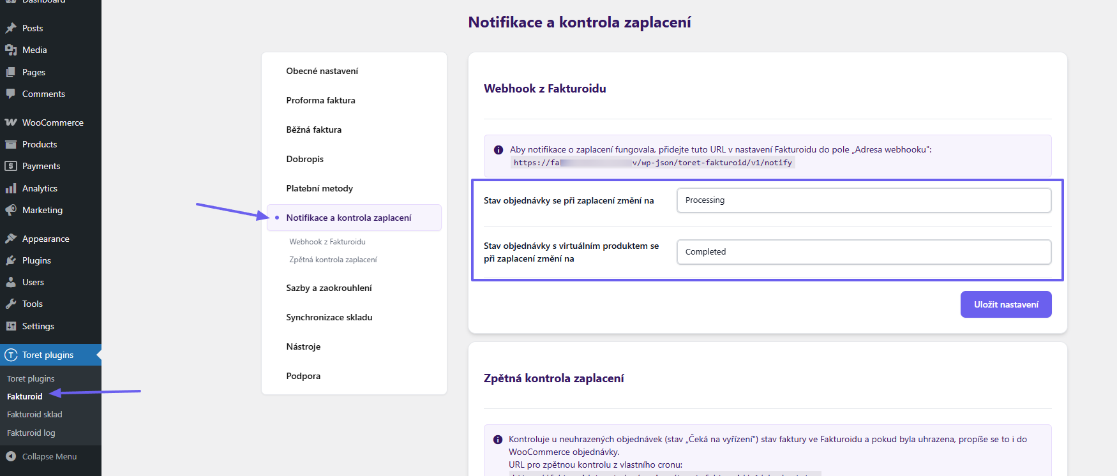Image resolution: width=1117 pixels, height=476 pixels.
Task: Open the WooCommerce menu
Action: click(50, 123)
